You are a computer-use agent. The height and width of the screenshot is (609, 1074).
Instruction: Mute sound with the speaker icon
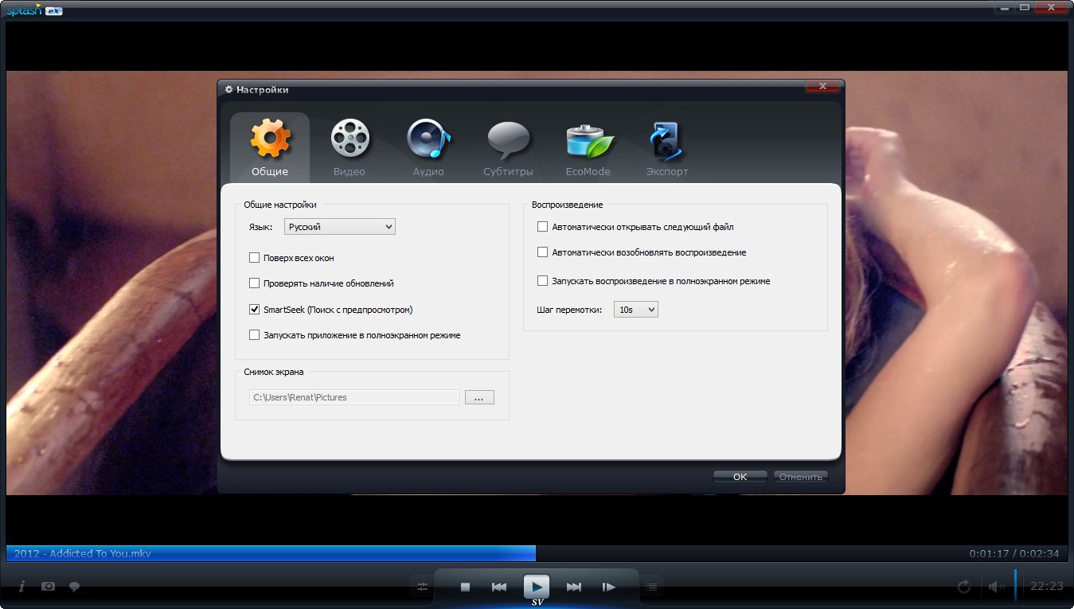coord(996,587)
